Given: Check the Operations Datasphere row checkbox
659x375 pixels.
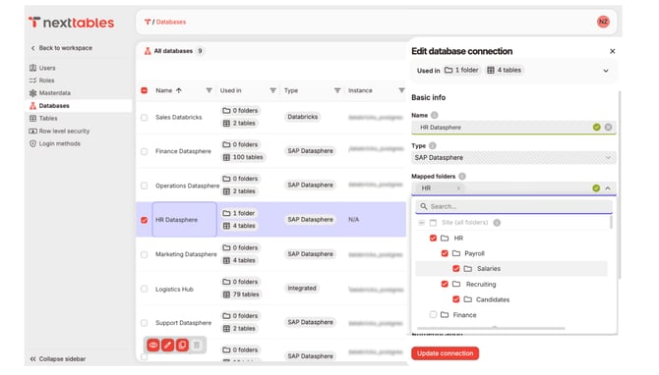Looking at the screenshot, I should click(x=145, y=186).
